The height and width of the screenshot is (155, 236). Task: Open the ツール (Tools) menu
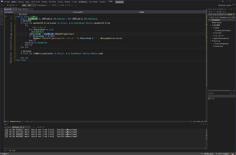(74, 2)
